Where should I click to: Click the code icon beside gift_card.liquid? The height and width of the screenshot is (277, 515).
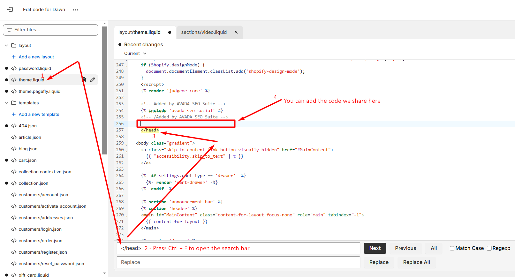pyautogui.click(x=14, y=275)
